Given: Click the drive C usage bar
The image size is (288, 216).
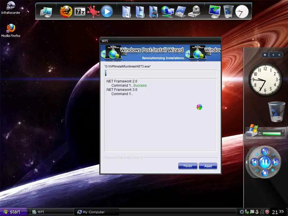Looking at the screenshot, I should (x=271, y=134).
